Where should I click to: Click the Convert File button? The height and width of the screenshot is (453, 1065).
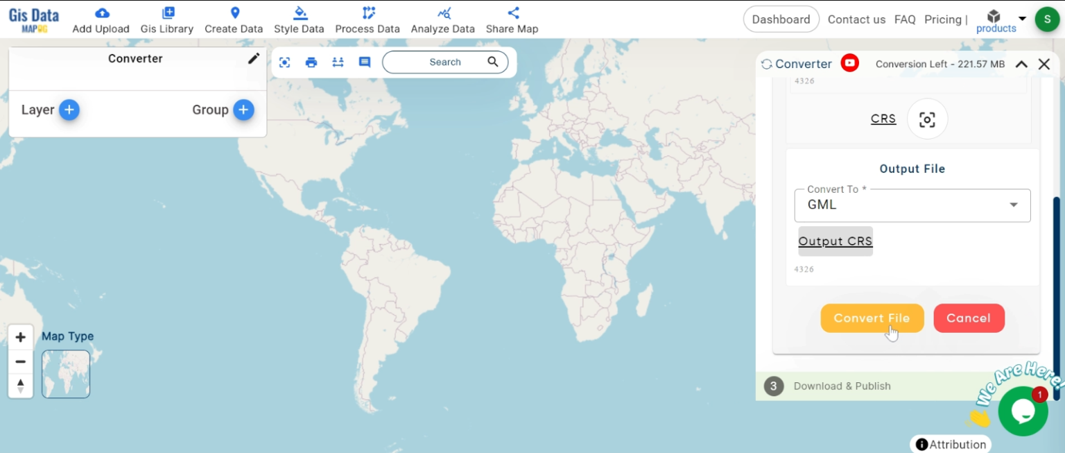pyautogui.click(x=872, y=318)
